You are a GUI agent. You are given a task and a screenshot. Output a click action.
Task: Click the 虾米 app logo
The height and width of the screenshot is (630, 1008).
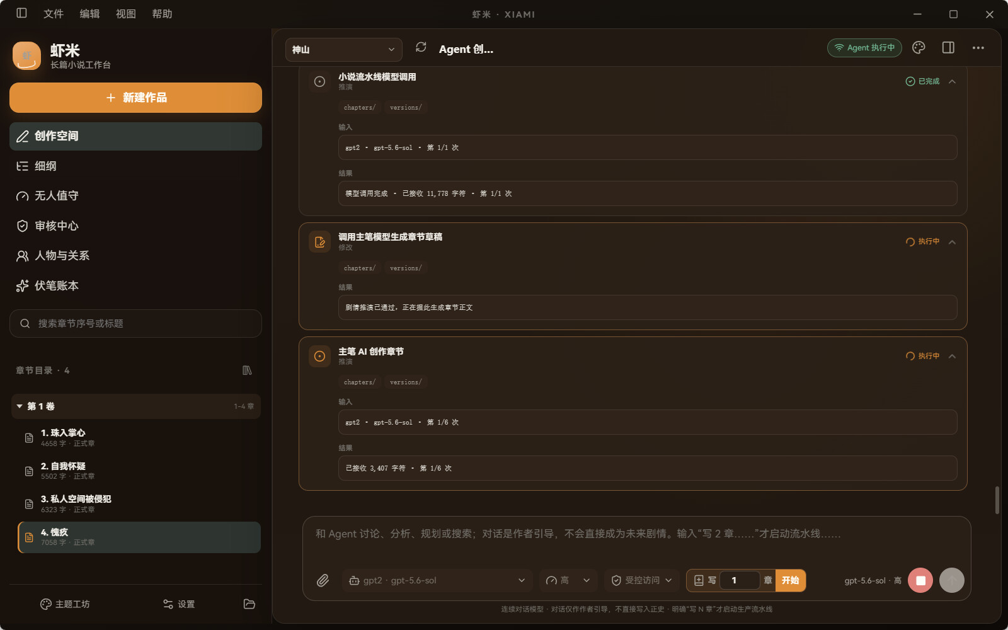[26, 55]
